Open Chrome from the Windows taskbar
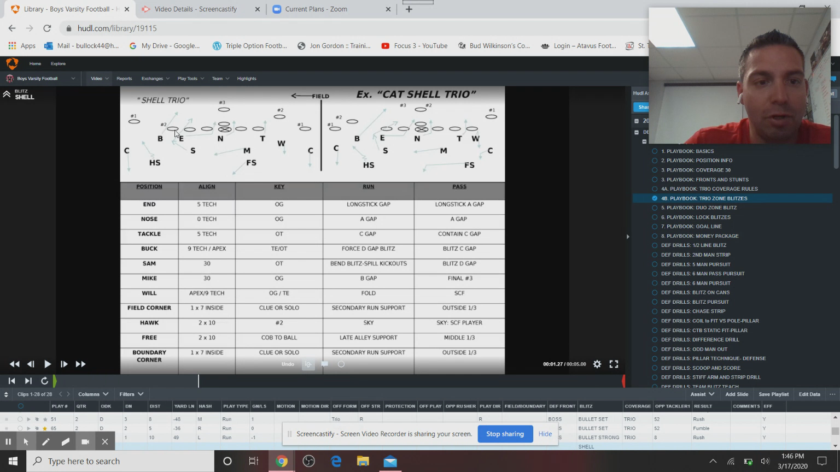840x472 pixels. point(281,461)
